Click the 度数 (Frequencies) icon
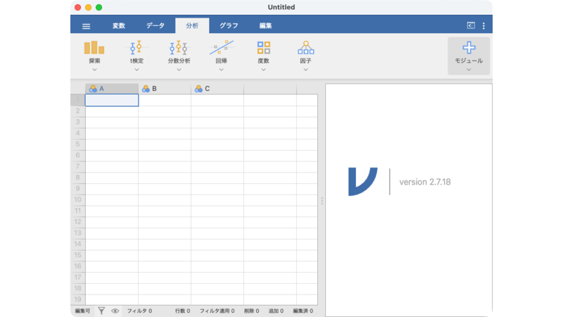Image resolution: width=563 pixels, height=317 pixels. coord(263,48)
